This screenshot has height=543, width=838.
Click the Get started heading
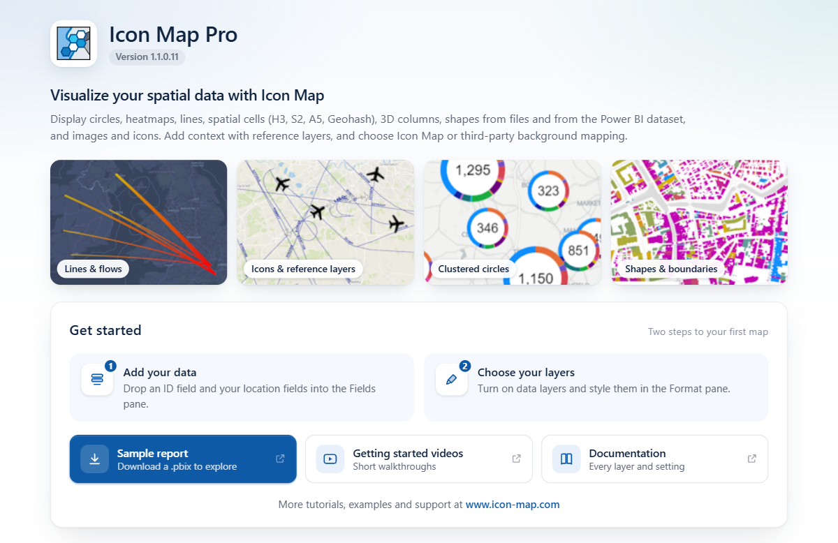click(105, 330)
